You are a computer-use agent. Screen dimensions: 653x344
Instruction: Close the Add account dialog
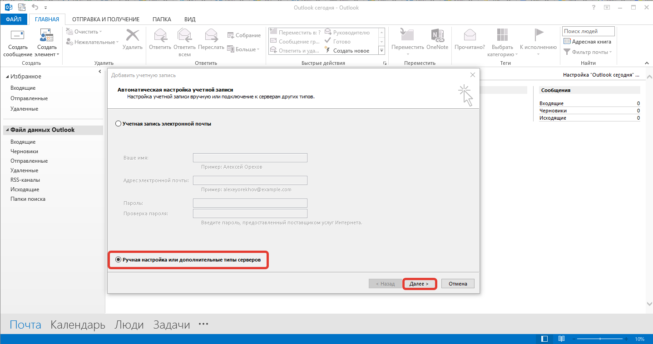[x=473, y=75]
